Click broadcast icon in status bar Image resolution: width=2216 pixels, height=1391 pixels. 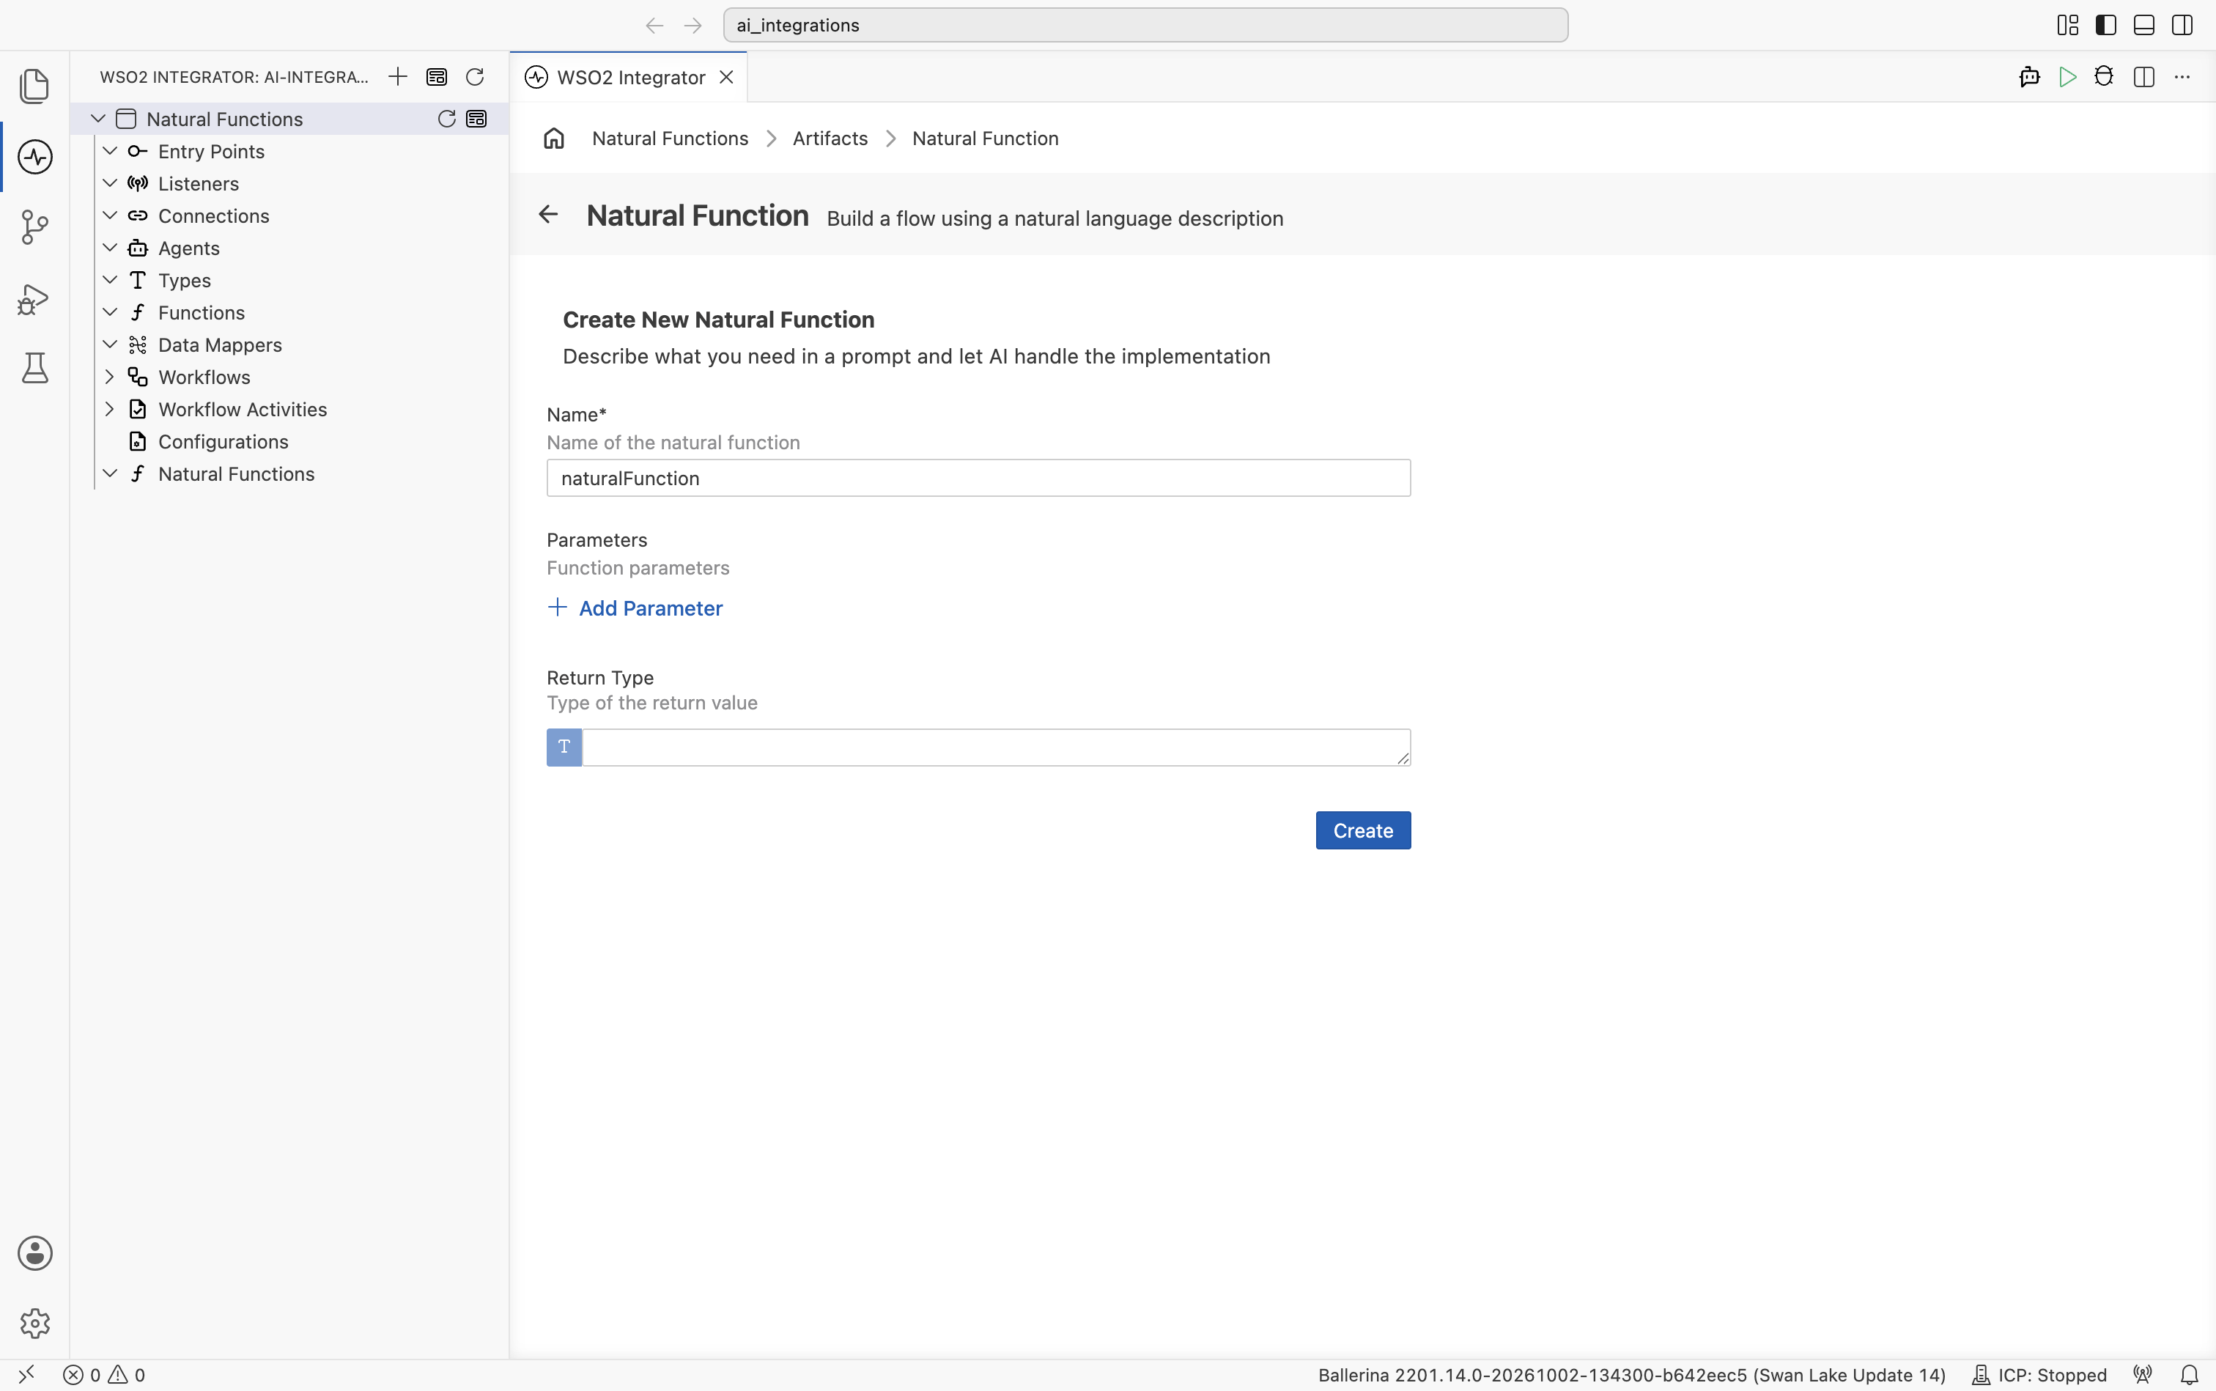pyautogui.click(x=2143, y=1374)
